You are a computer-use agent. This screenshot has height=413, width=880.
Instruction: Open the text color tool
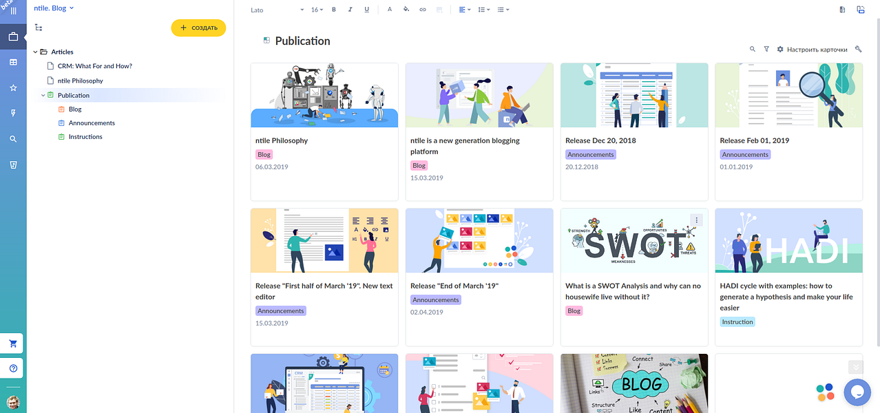tap(390, 10)
